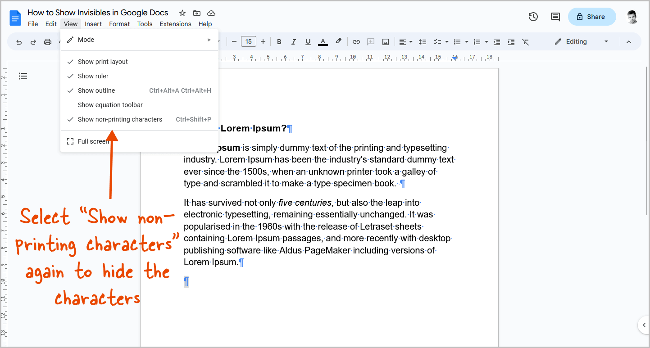Click the font size input field
This screenshot has width=650, height=348.
(x=248, y=41)
